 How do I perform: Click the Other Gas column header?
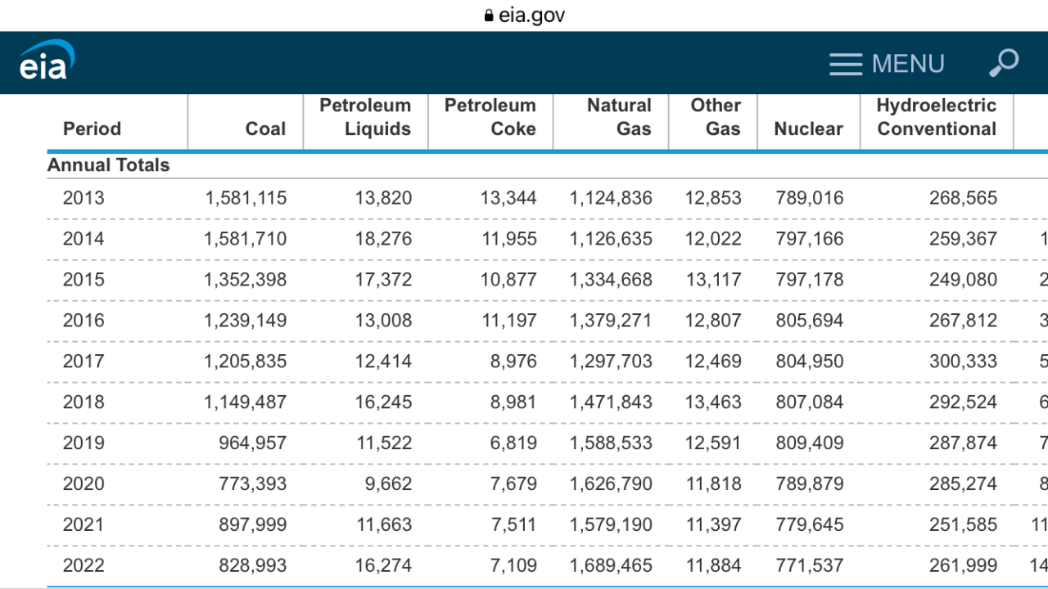(715, 117)
